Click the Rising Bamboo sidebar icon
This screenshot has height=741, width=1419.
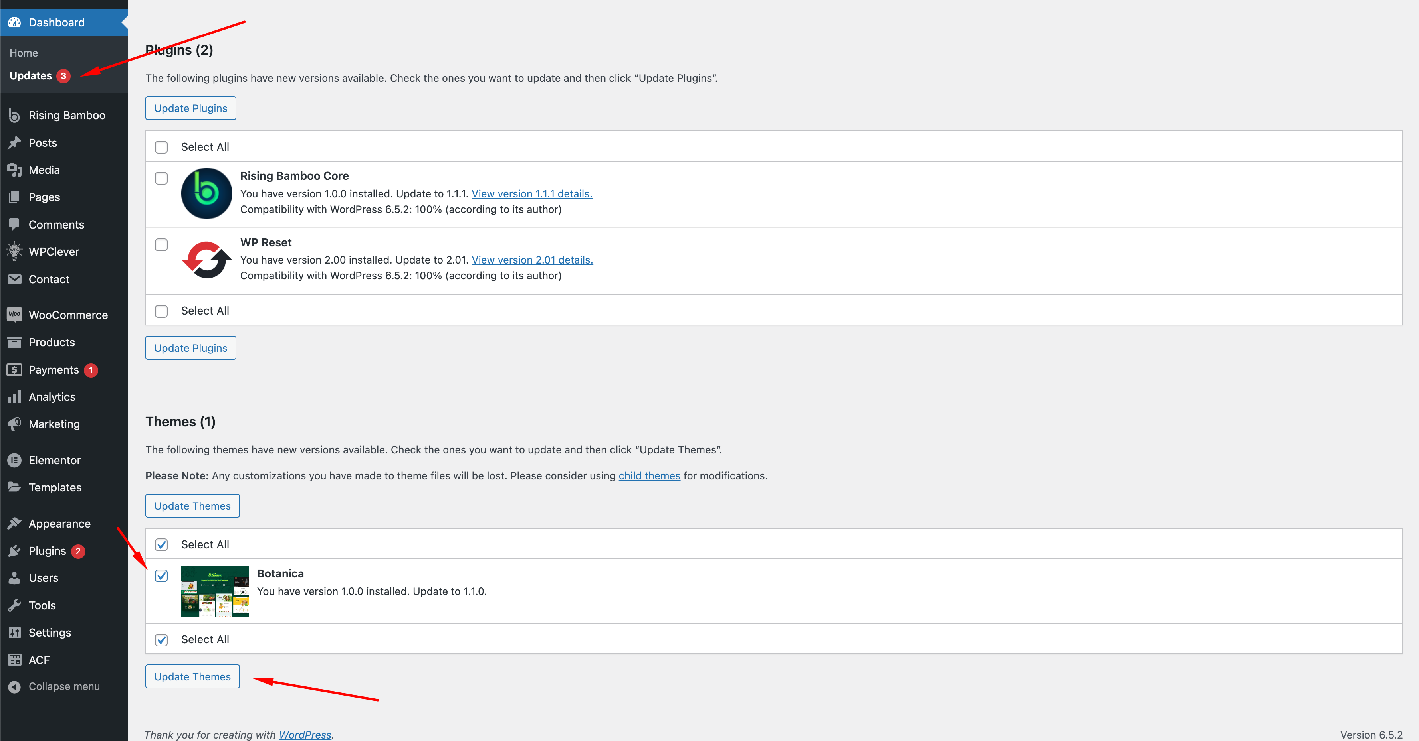[14, 116]
